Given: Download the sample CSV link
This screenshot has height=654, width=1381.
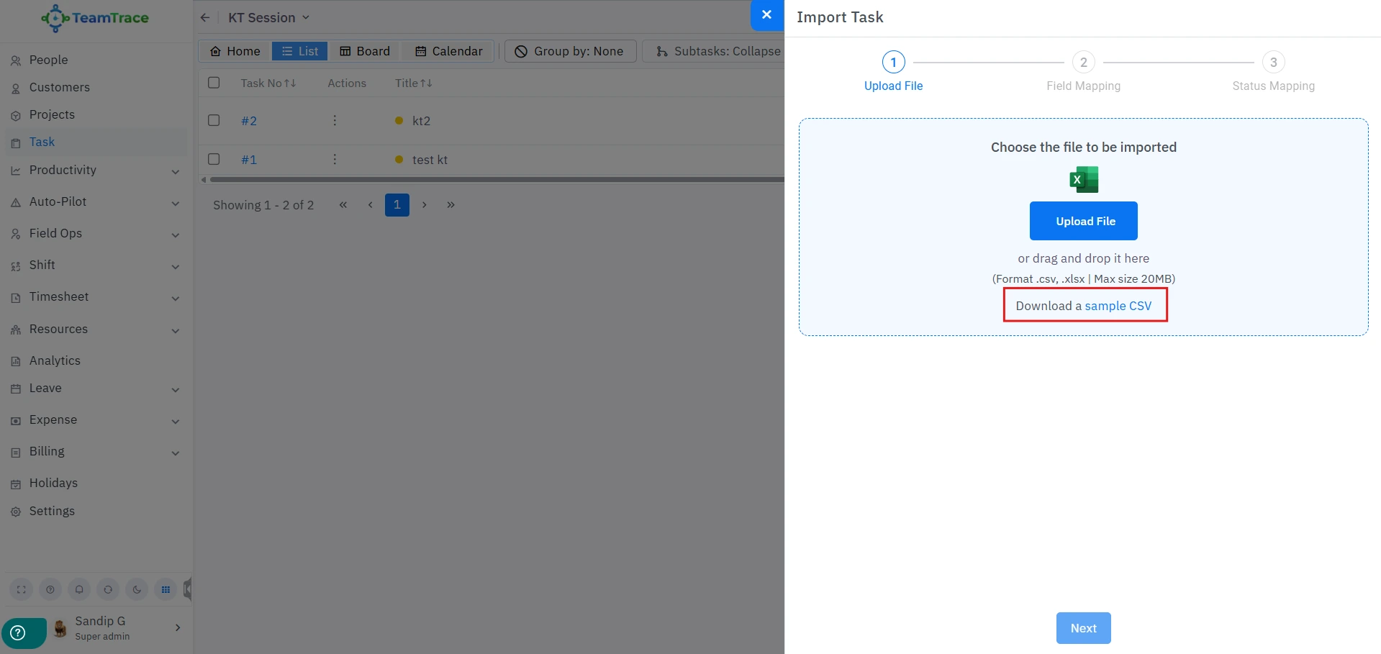Looking at the screenshot, I should 1118,306.
